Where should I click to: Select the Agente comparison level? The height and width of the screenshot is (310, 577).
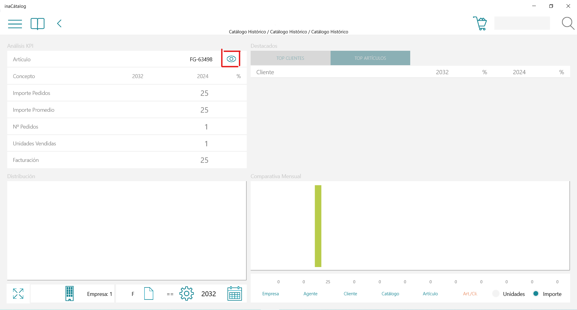pyautogui.click(x=310, y=294)
